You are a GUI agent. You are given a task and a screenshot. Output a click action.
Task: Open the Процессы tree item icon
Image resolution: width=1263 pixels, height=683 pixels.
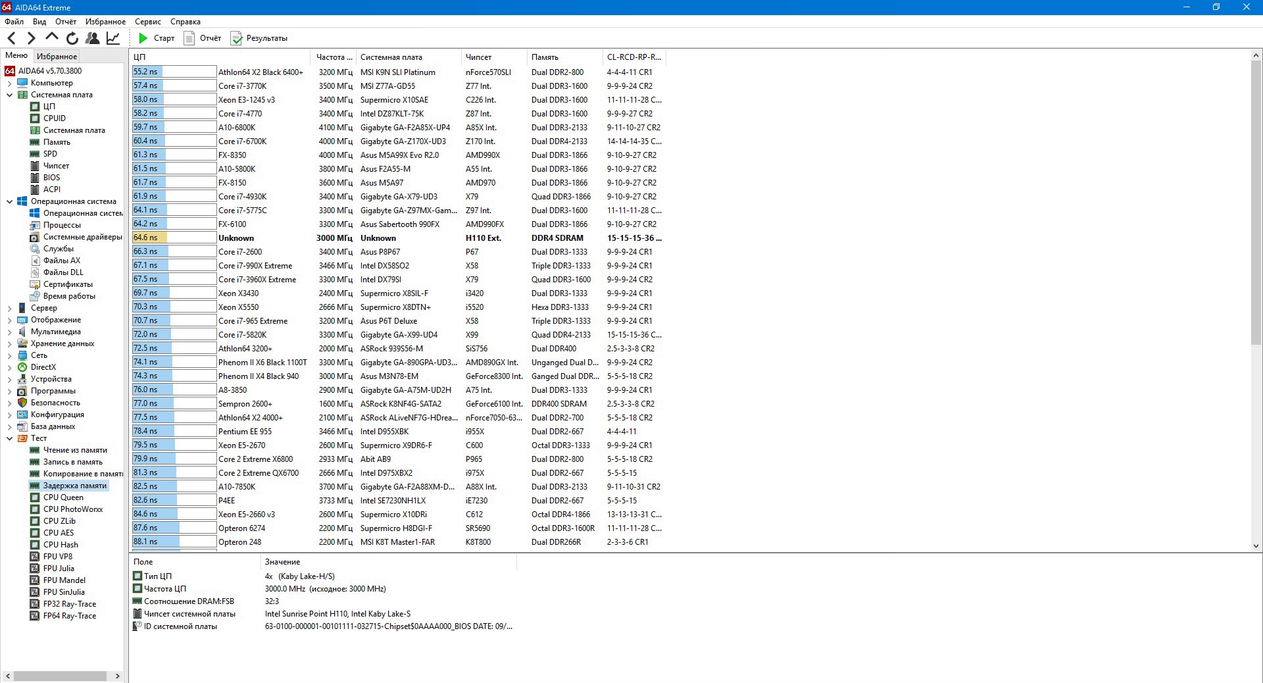(x=35, y=225)
